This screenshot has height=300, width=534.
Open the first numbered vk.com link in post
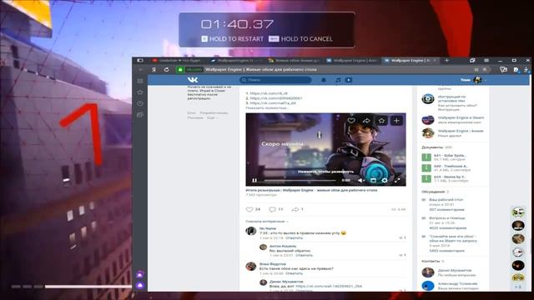pos(269,93)
